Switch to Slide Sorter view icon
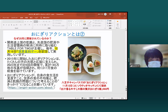 point(95,98)
